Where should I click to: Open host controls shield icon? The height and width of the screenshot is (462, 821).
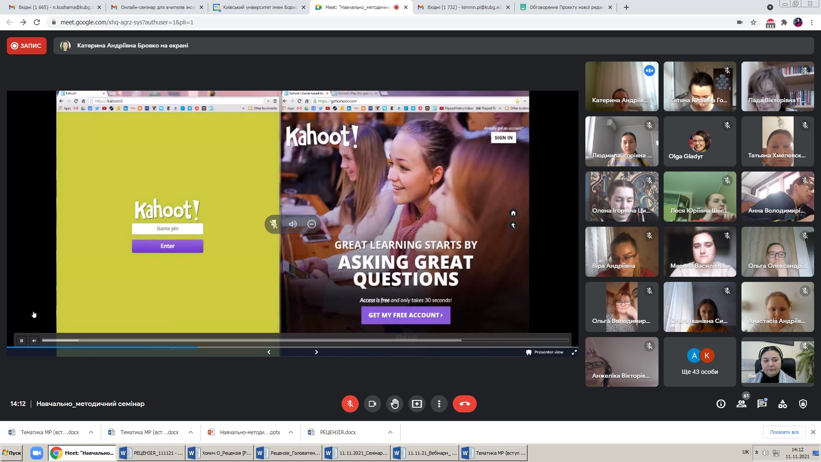[x=803, y=404]
